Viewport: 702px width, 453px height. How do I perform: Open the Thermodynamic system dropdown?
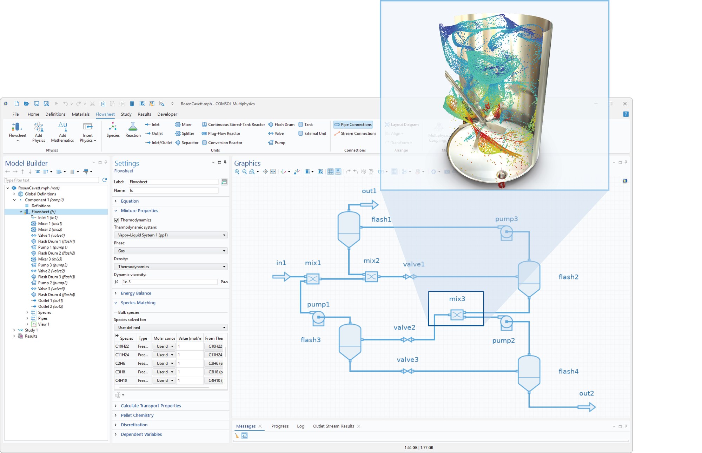171,235
